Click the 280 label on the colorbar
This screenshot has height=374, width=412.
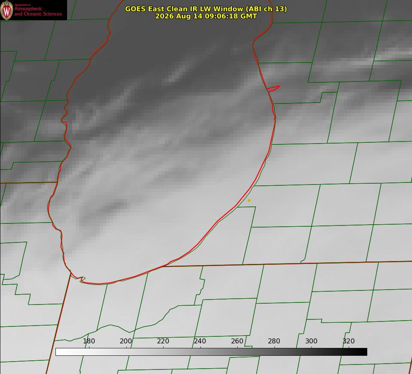click(x=274, y=341)
